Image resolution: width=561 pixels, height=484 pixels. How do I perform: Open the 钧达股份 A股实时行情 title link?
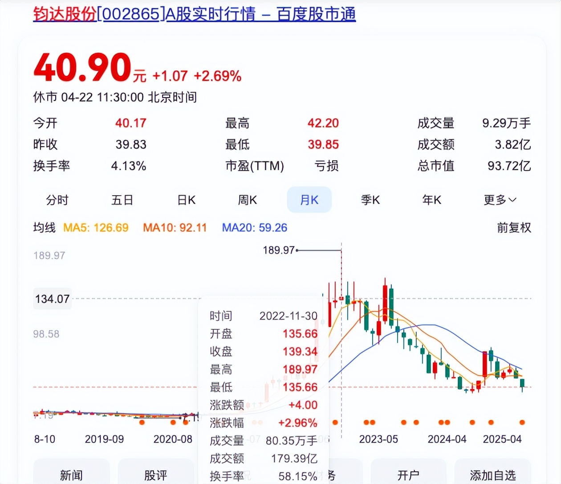(194, 14)
